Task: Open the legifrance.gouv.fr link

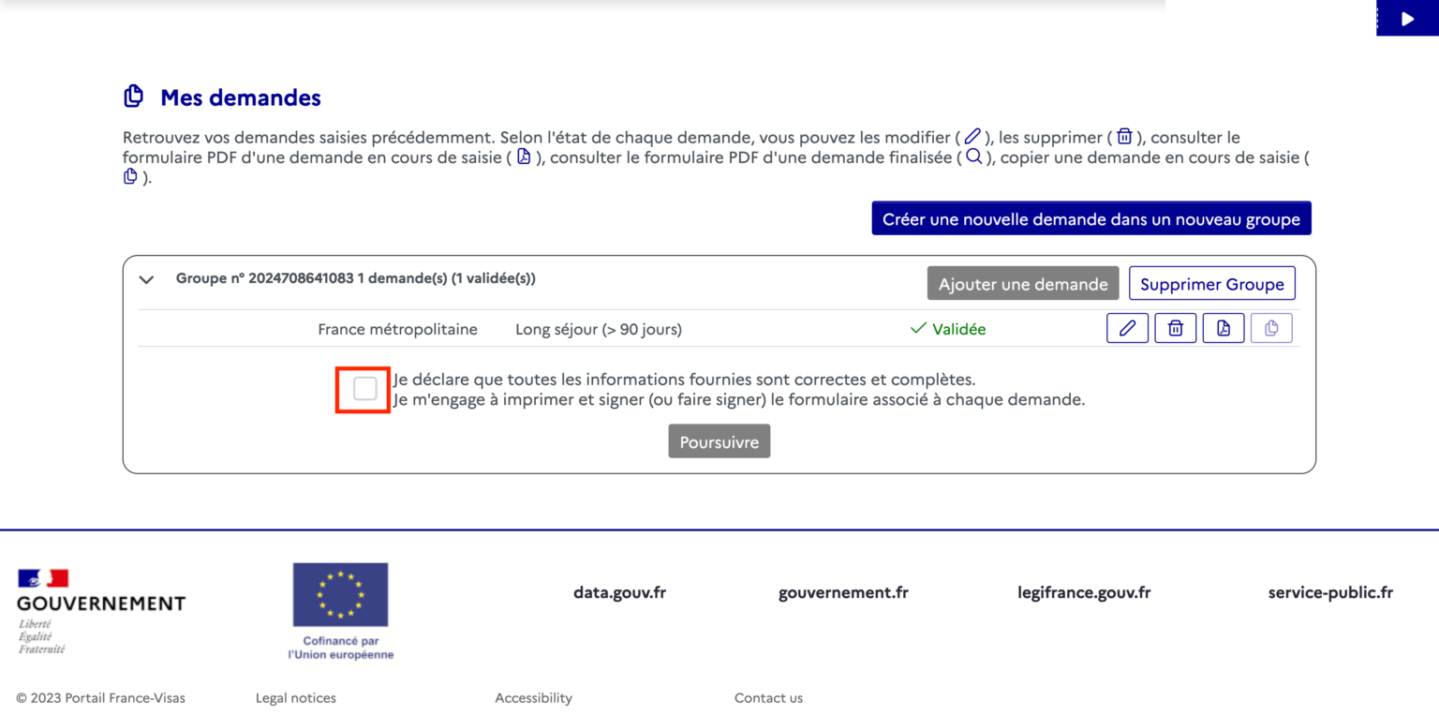Action: [x=1084, y=592]
